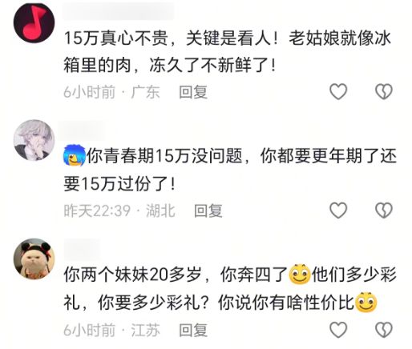Dislike the 广东 comment with broken heart

pyautogui.click(x=384, y=91)
